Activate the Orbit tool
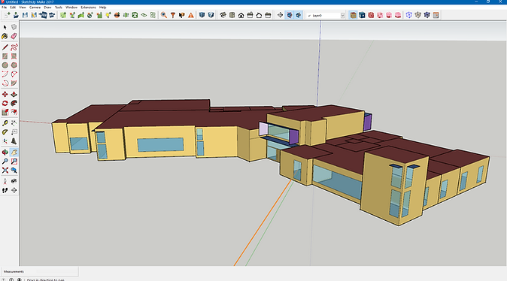Image resolution: width=507 pixels, height=281 pixels. tap(5, 152)
